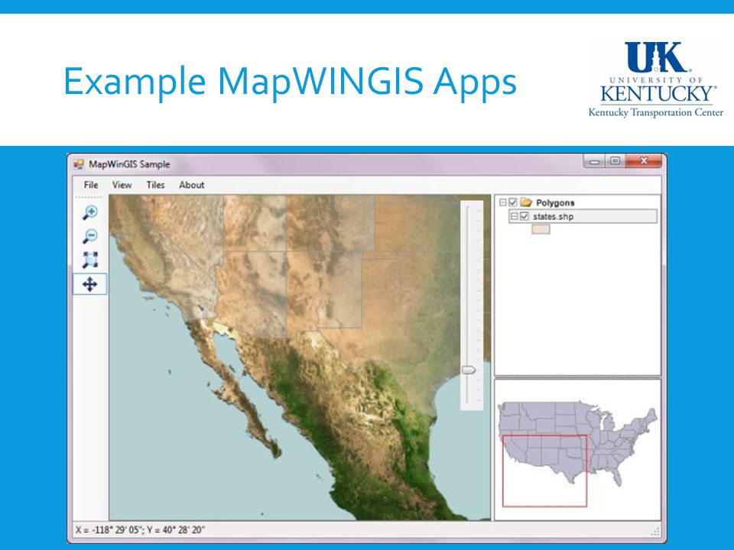The image size is (734, 550).
Task: Click the MapWinGIS Sample title bar app icon
Action: [79, 164]
